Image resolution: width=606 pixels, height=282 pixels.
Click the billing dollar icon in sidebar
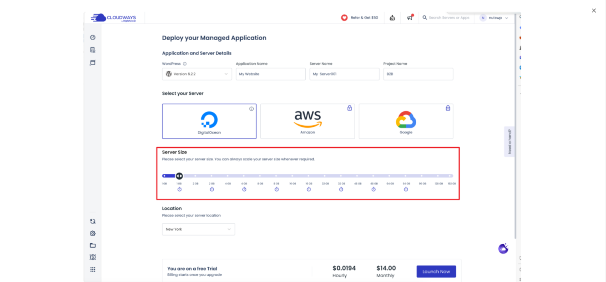point(93,257)
